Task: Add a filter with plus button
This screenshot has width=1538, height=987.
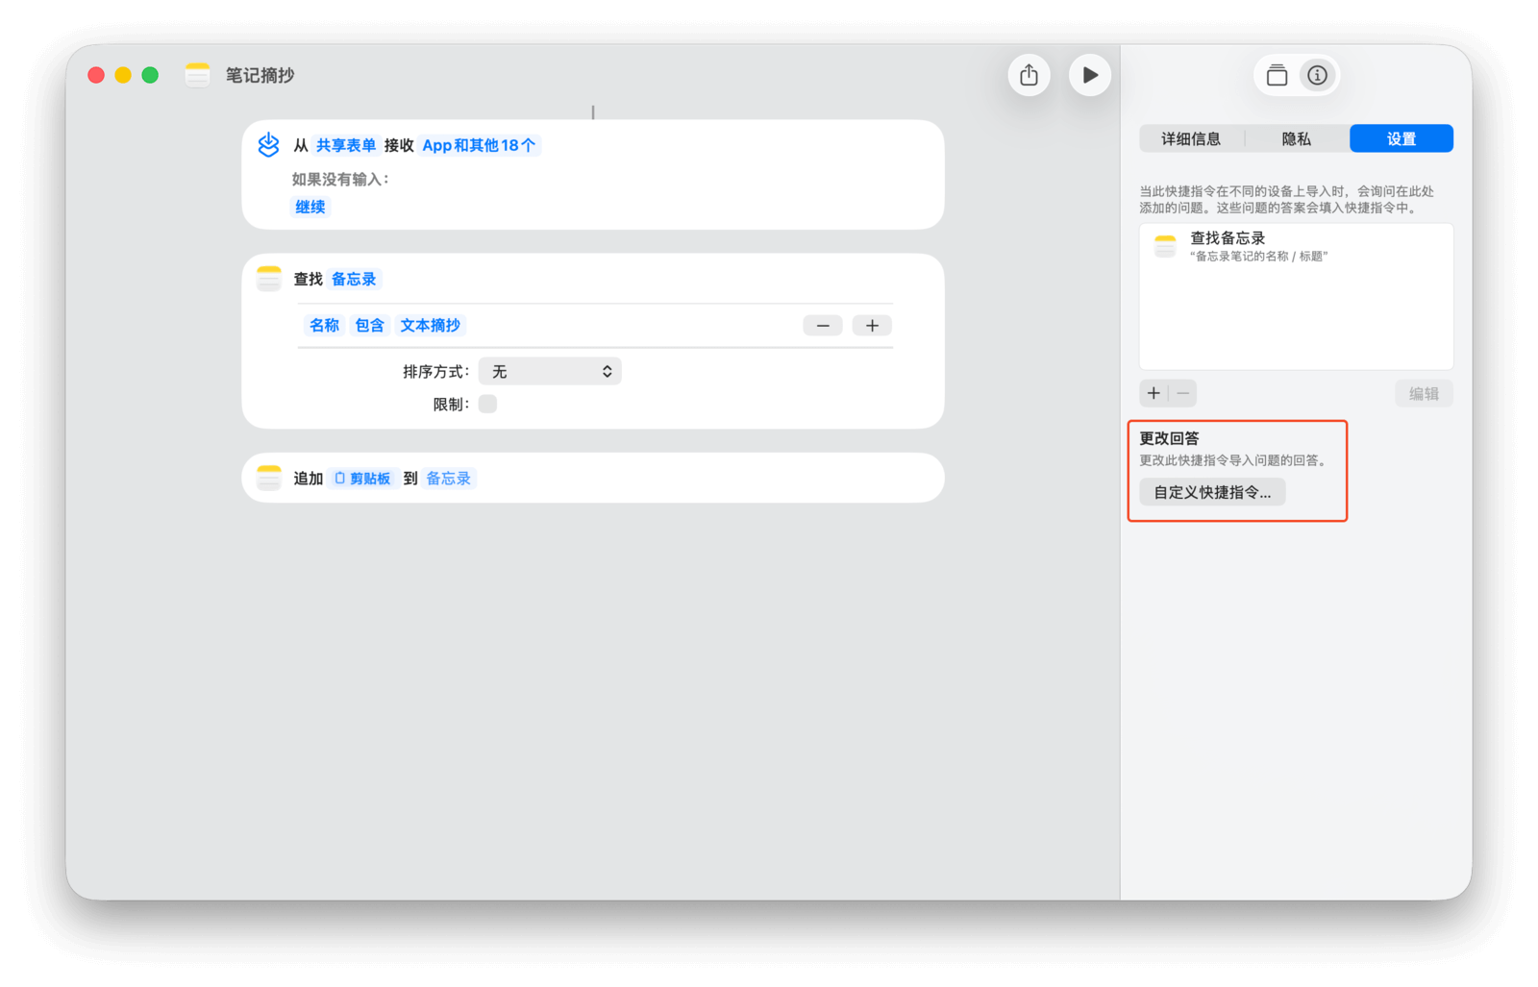Action: [872, 326]
